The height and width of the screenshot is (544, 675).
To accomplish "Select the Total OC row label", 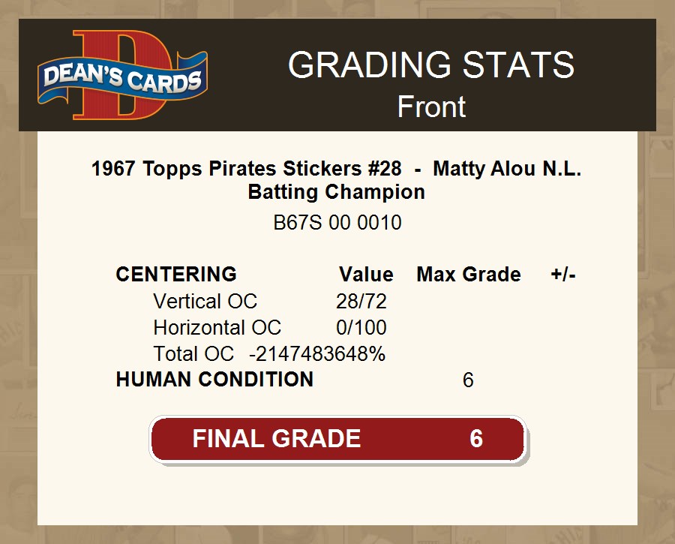I will pyautogui.click(x=193, y=353).
